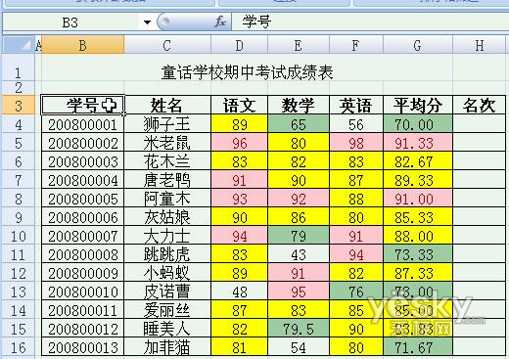
Task: Click the select-all corner triangle
Action: pos(19,45)
